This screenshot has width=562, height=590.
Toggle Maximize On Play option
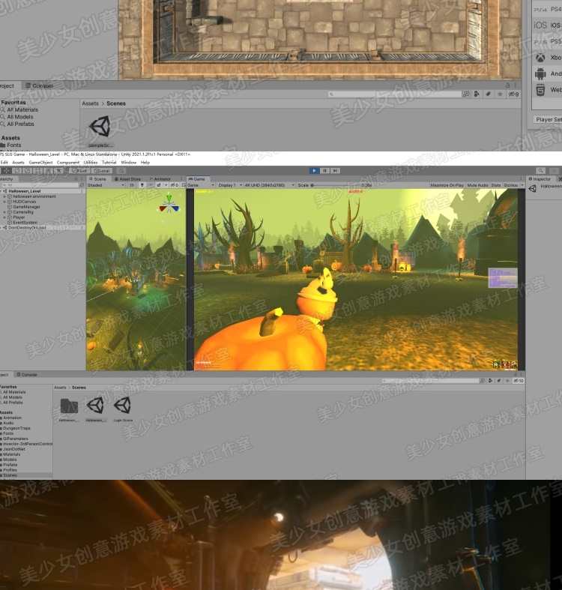click(x=447, y=185)
